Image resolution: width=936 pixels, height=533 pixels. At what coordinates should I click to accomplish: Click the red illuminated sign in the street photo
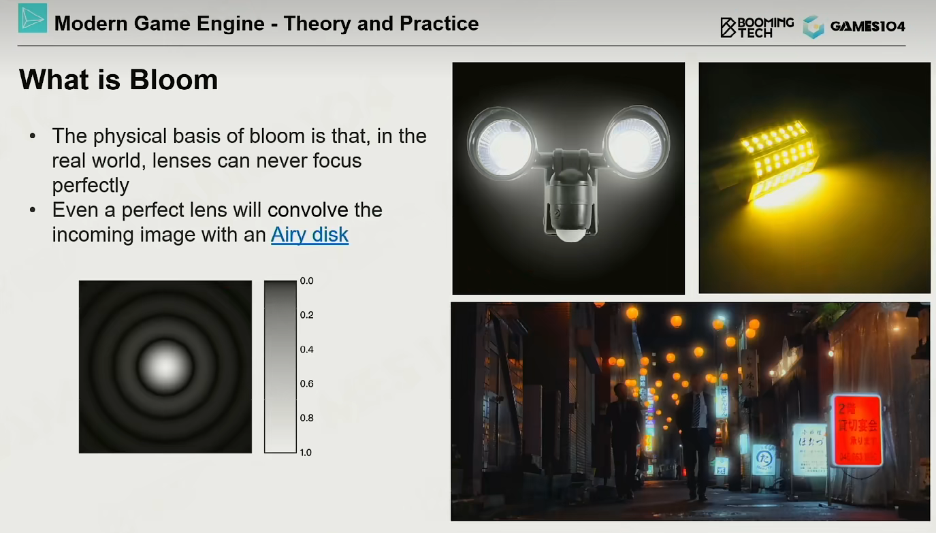tap(856, 430)
